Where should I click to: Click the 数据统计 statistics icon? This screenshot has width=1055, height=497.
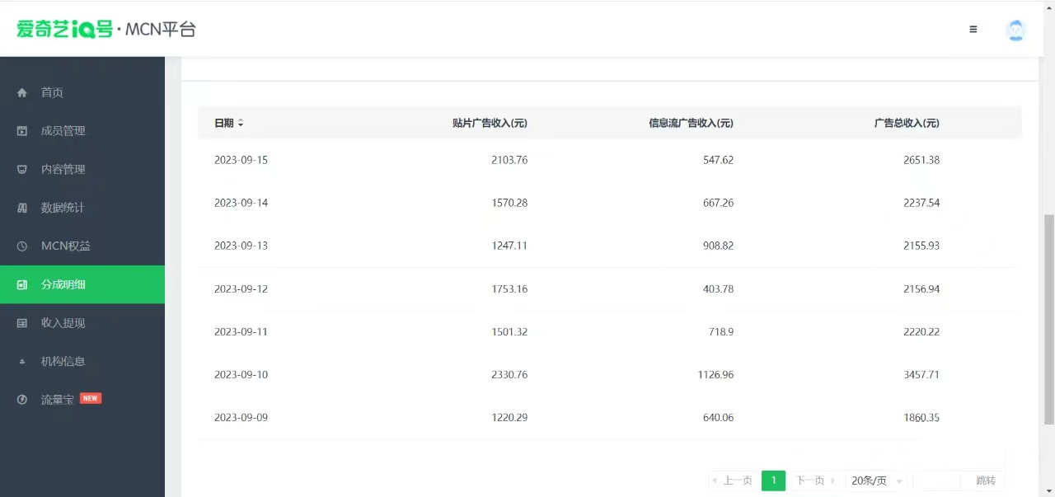click(21, 207)
